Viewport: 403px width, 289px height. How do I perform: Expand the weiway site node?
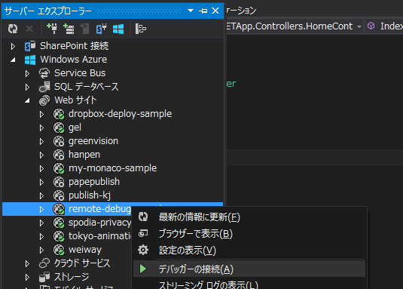click(x=41, y=251)
